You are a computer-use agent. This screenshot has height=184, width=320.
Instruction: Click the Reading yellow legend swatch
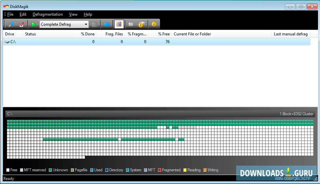click(x=185, y=170)
